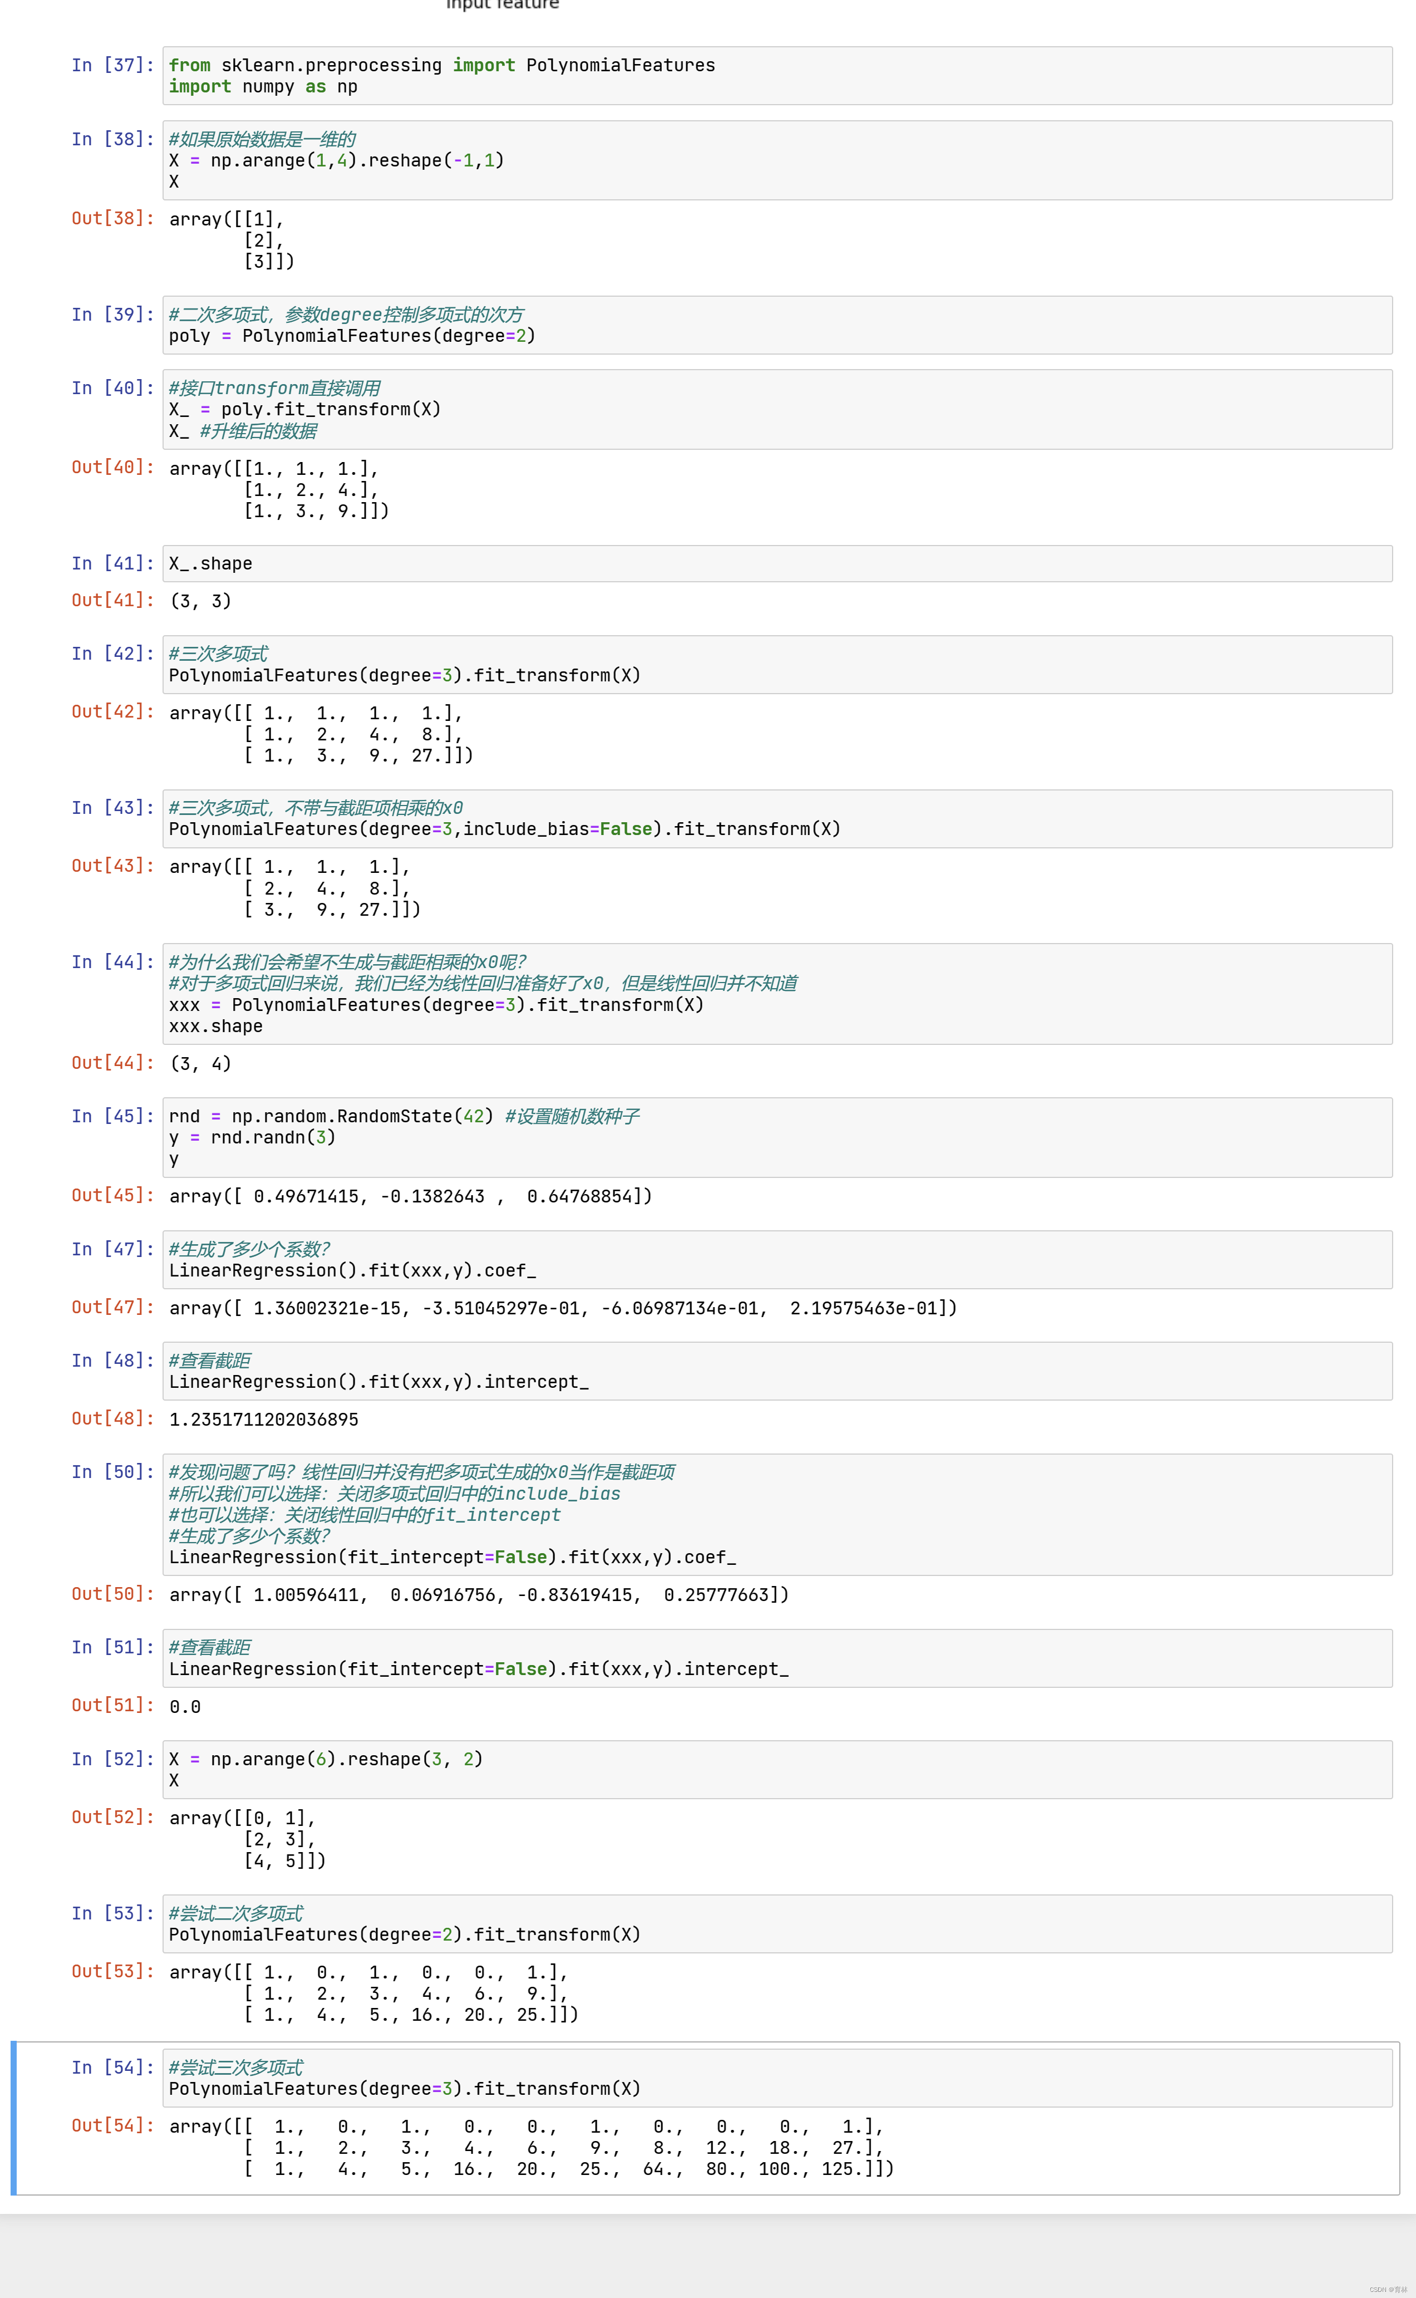
Task: Click the Out[47]: prompt label
Action: [x=112, y=1307]
